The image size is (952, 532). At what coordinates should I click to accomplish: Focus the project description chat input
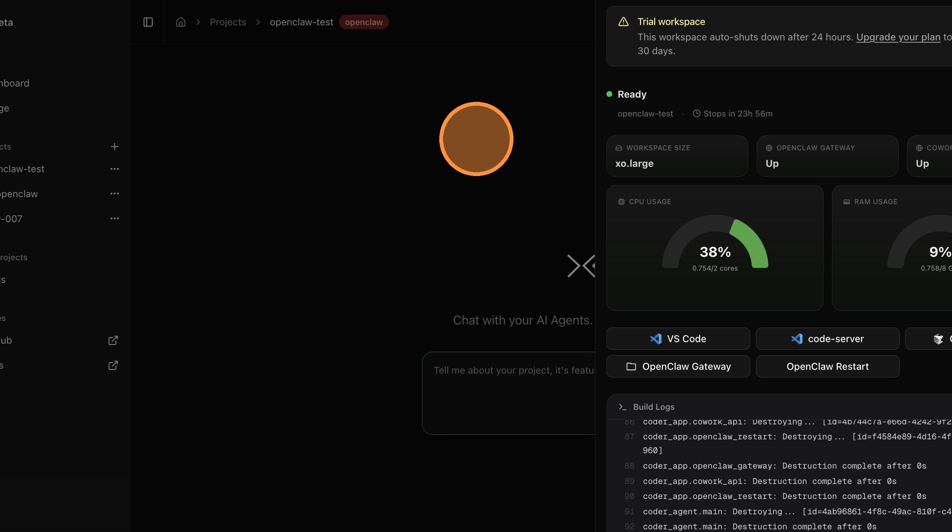(508, 393)
